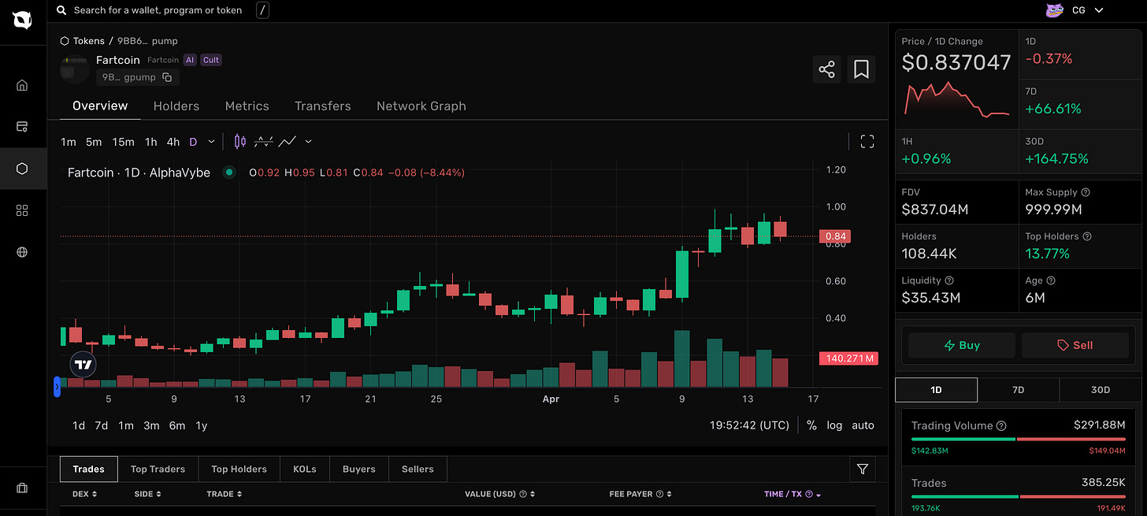Switch to the Holders tab
Viewport: 1147px width, 516px height.
pos(176,106)
